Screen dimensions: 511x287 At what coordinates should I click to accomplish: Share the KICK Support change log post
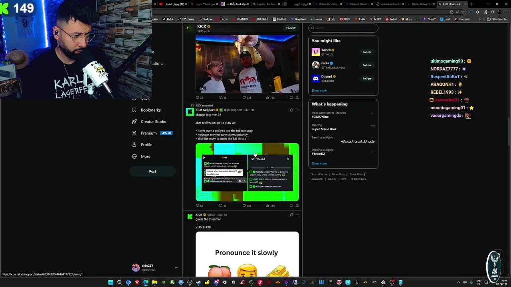(x=297, y=206)
